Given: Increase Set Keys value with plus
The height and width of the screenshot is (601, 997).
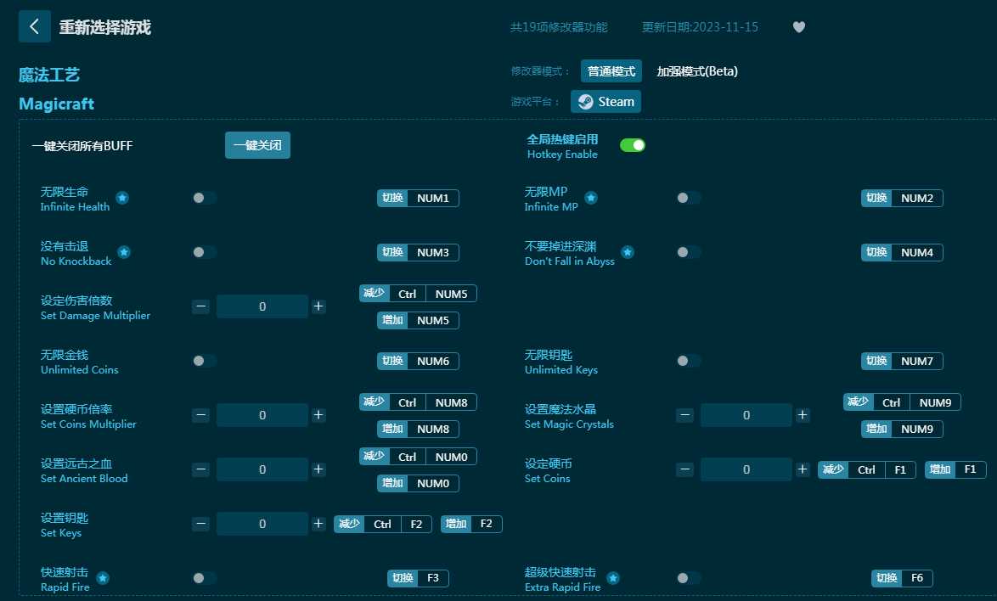Looking at the screenshot, I should [x=318, y=524].
